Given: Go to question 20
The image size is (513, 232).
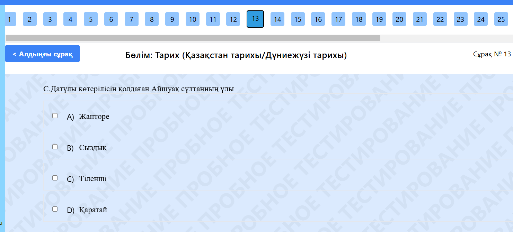Looking at the screenshot, I should 399,19.
